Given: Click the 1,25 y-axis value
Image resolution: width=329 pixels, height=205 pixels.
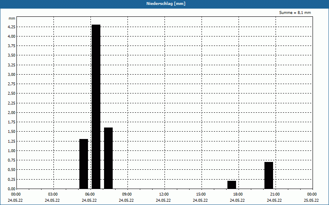Looking at the screenshot, I should click(x=12, y=141).
